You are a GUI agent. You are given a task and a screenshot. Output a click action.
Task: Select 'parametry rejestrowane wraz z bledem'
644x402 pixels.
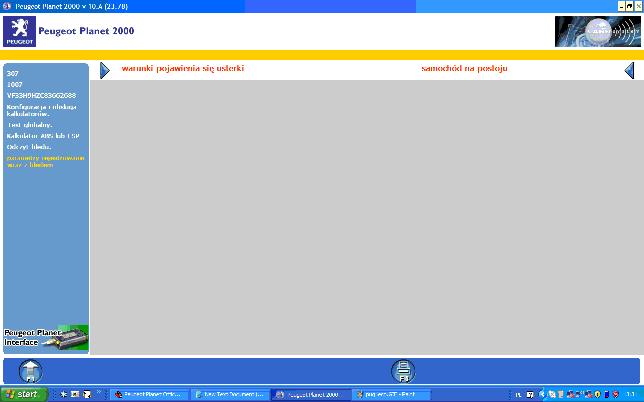45,161
